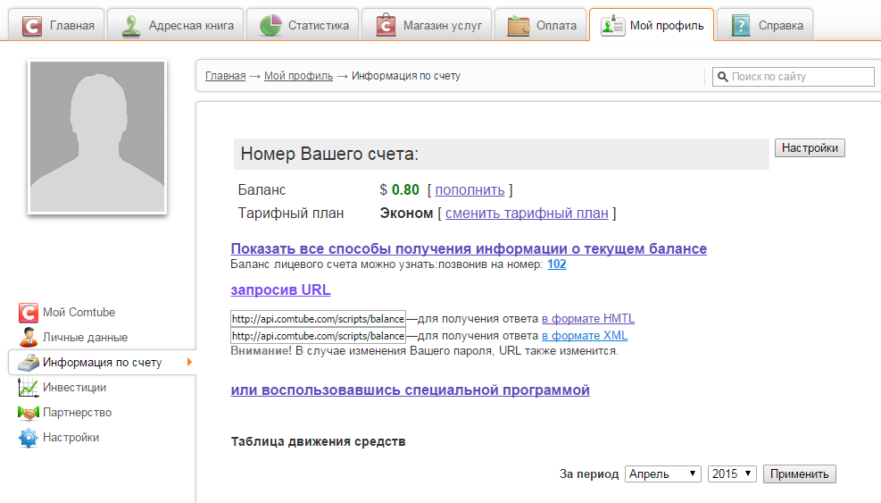
Task: Click the в формате XML link
Action: click(x=585, y=335)
